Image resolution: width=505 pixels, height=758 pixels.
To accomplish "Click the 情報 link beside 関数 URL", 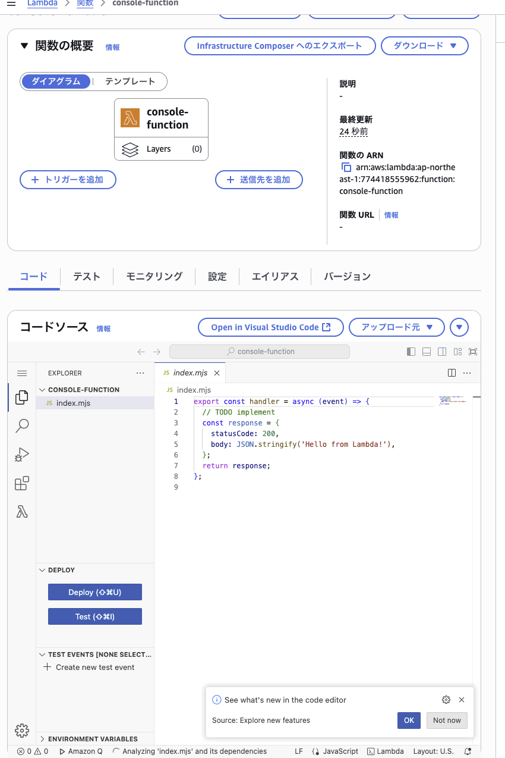I will (x=392, y=215).
